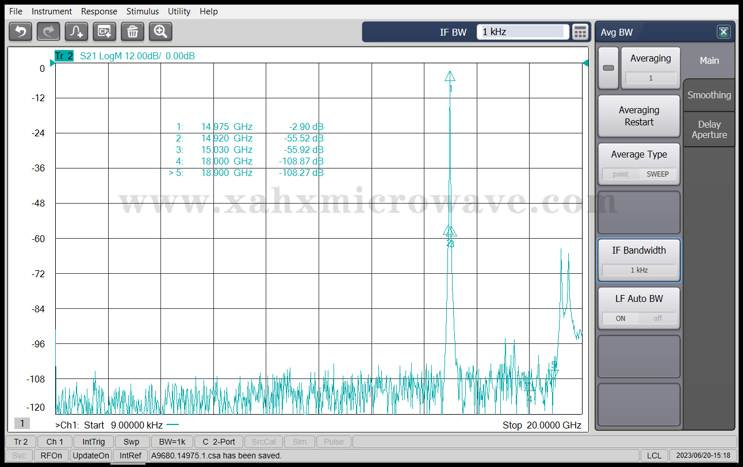The width and height of the screenshot is (743, 467).
Task: Click the IntTrig status bar button
Action: [93, 442]
